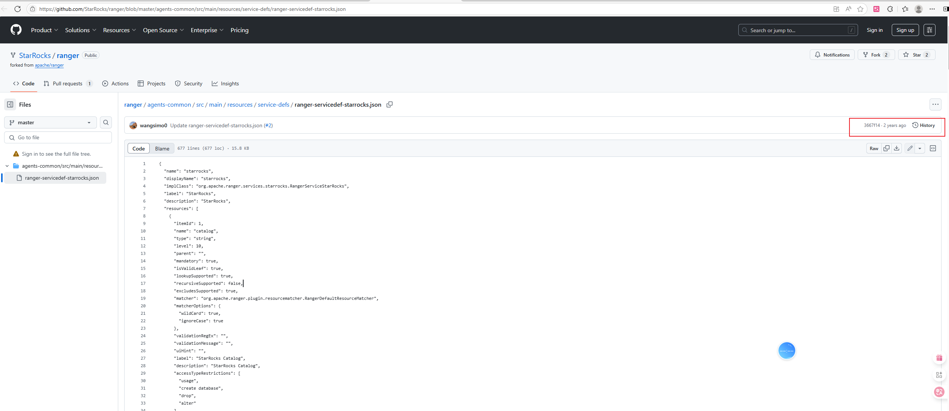Open browser settings ellipsis menu
The image size is (949, 411).
(x=932, y=9)
